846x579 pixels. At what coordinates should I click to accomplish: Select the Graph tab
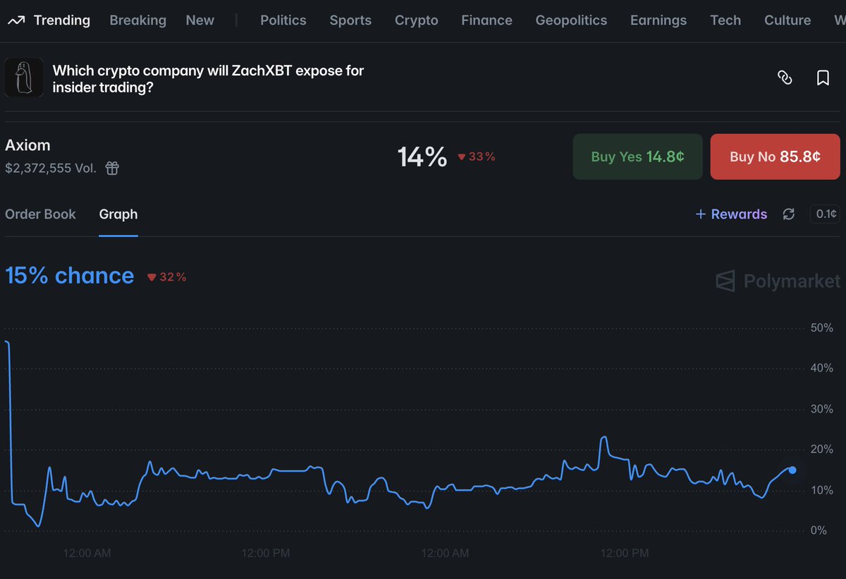(x=118, y=214)
